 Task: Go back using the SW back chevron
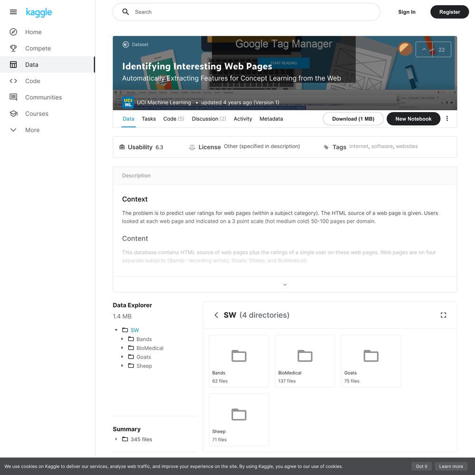pyautogui.click(x=216, y=315)
